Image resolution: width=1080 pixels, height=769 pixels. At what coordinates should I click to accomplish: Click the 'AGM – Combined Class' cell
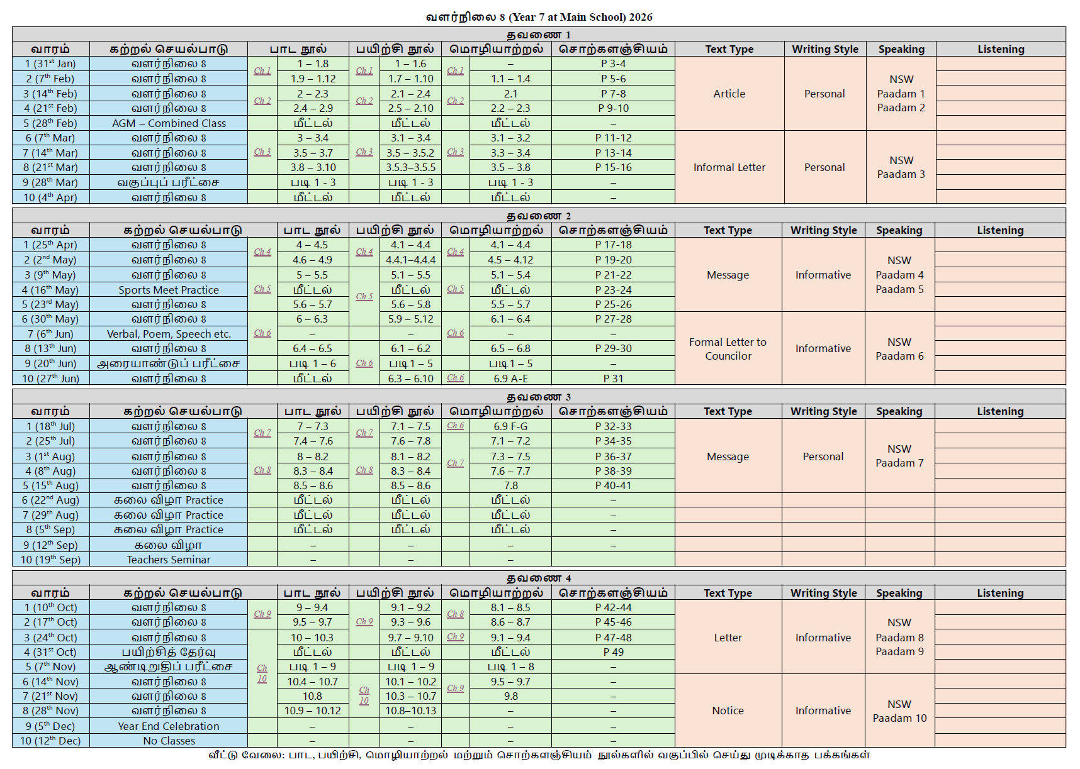[169, 123]
